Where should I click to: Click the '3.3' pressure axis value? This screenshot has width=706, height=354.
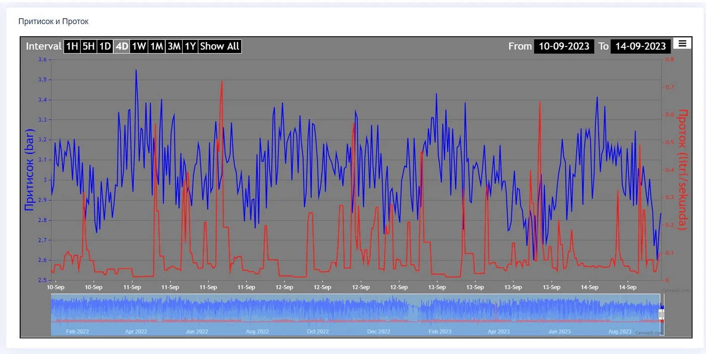(x=42, y=120)
